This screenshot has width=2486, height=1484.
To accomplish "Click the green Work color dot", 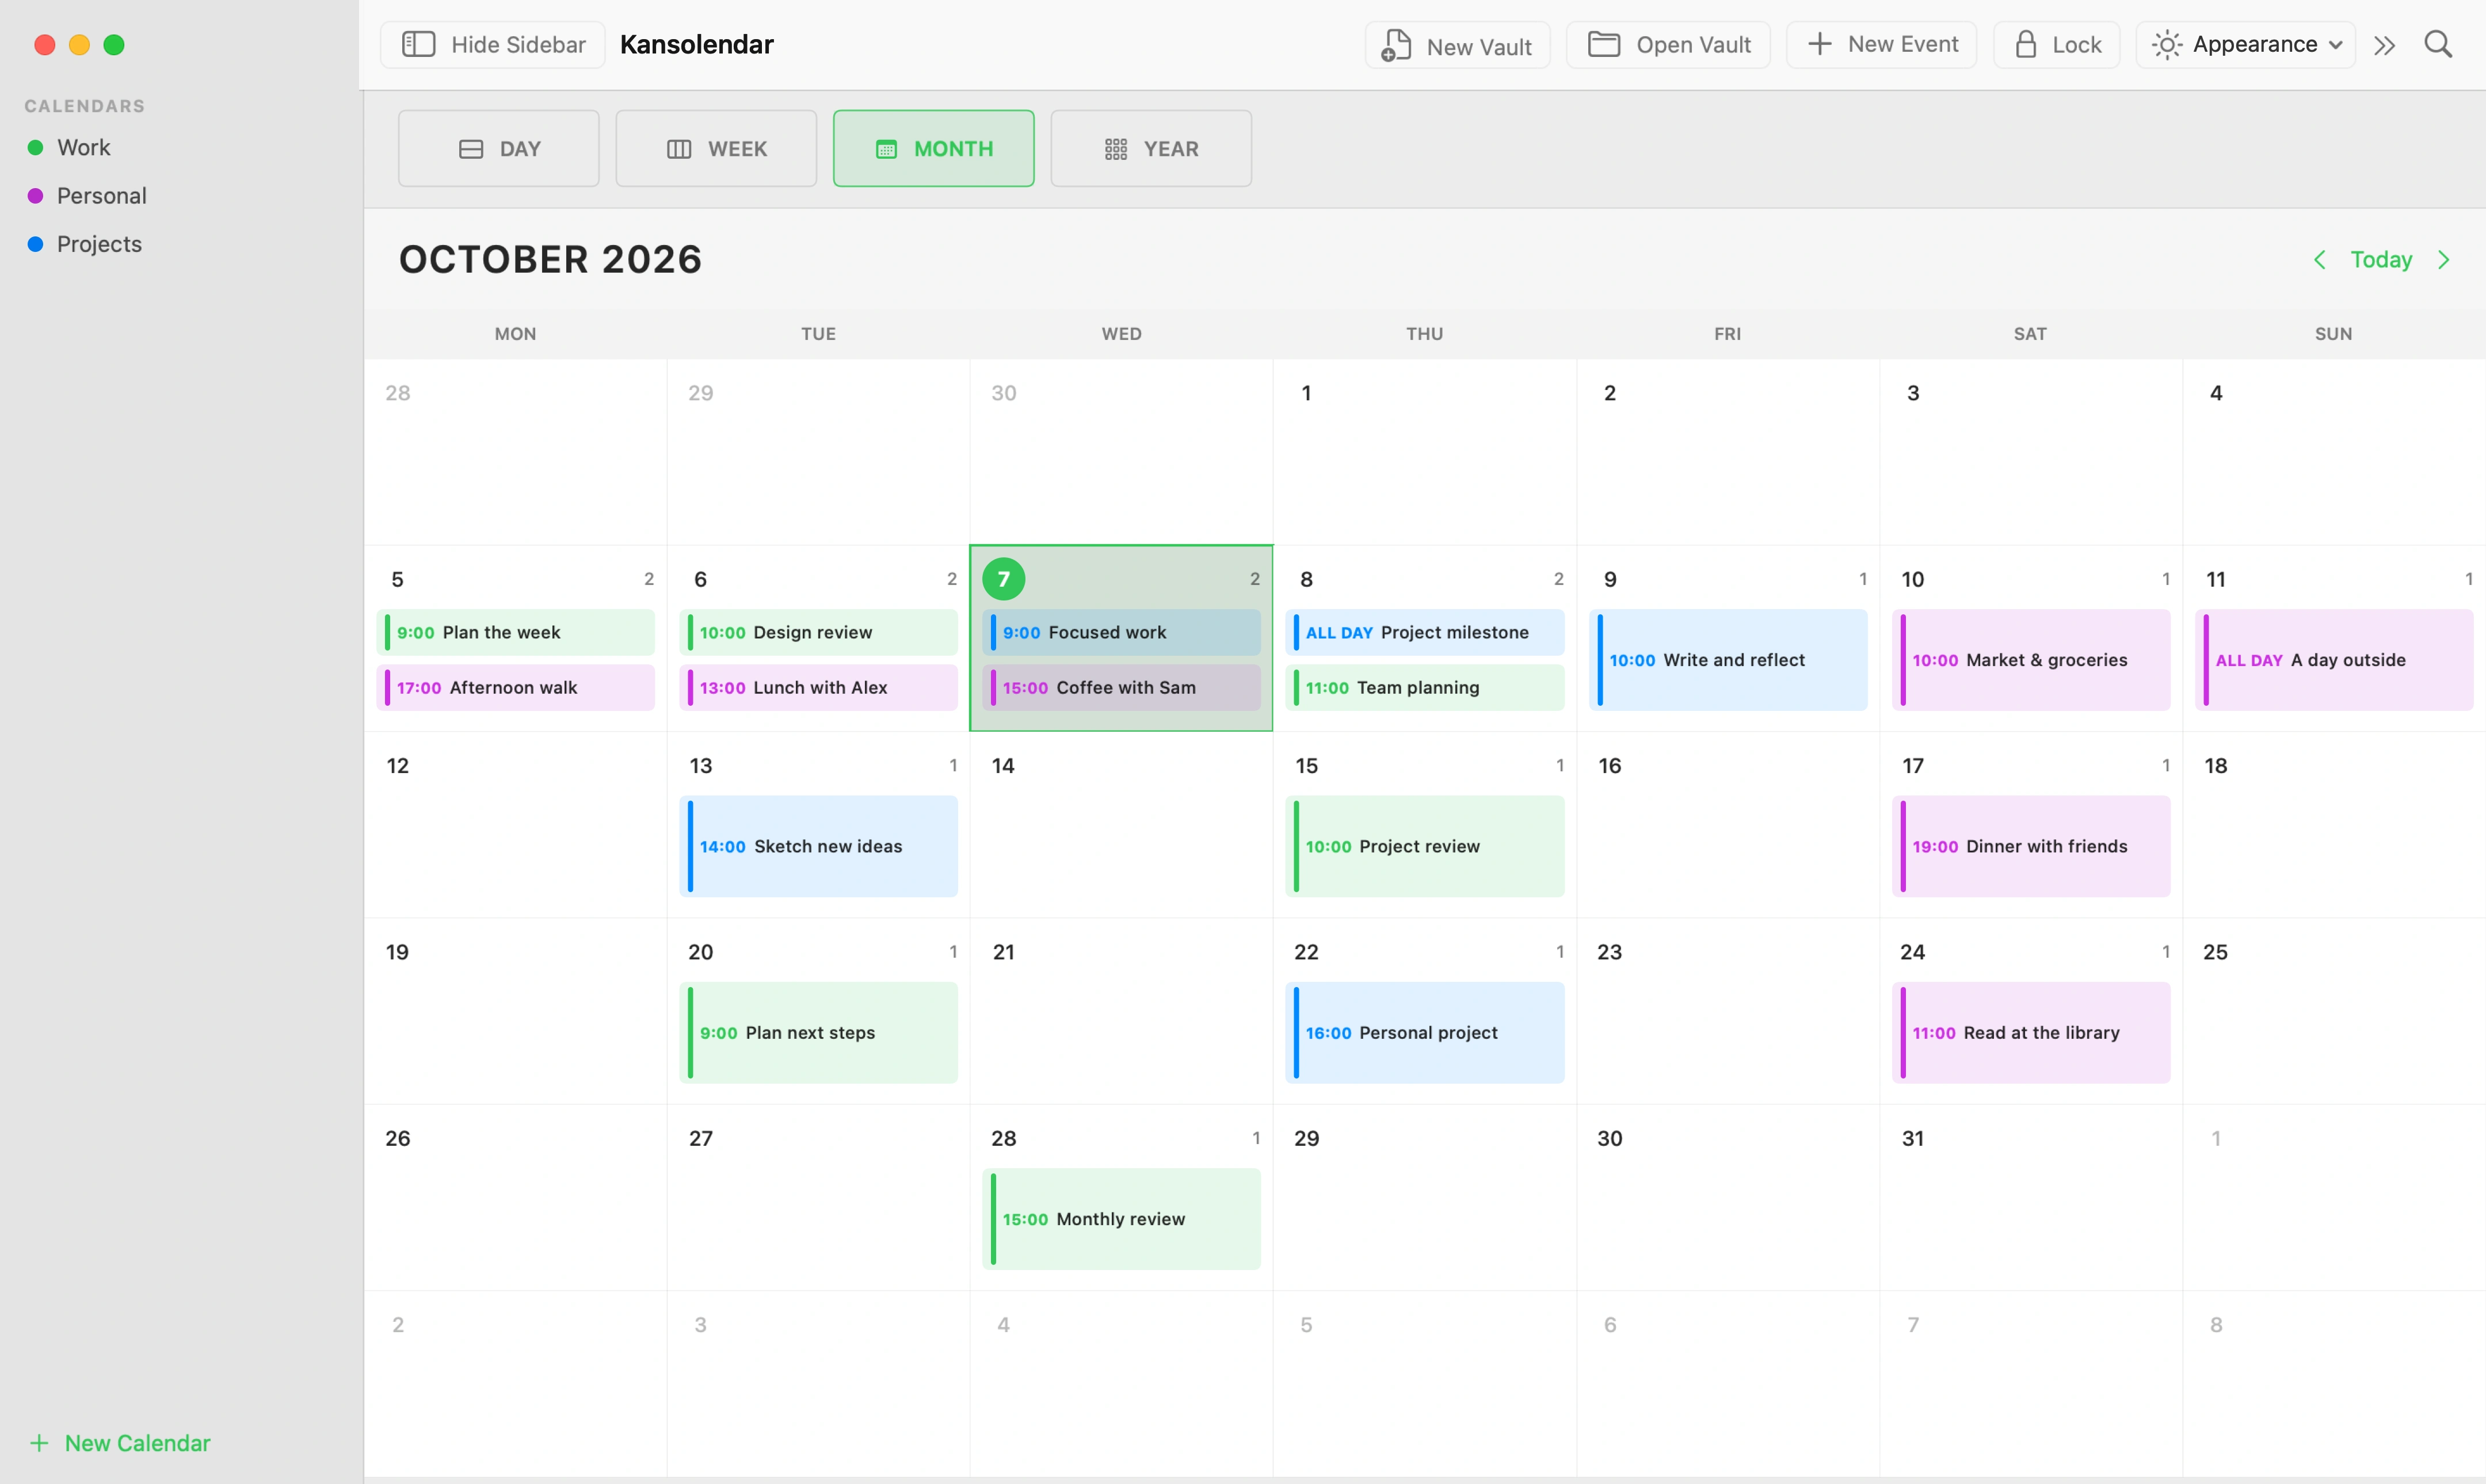I will click(35, 148).
